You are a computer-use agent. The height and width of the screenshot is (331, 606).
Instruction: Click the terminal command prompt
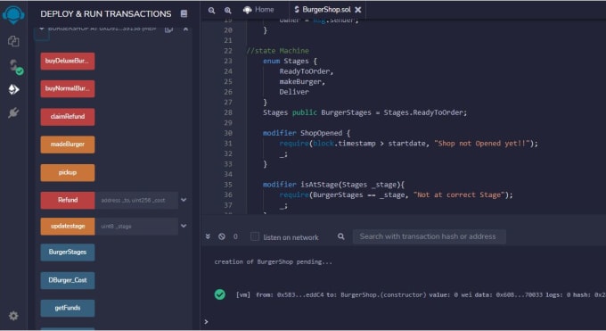(207, 322)
